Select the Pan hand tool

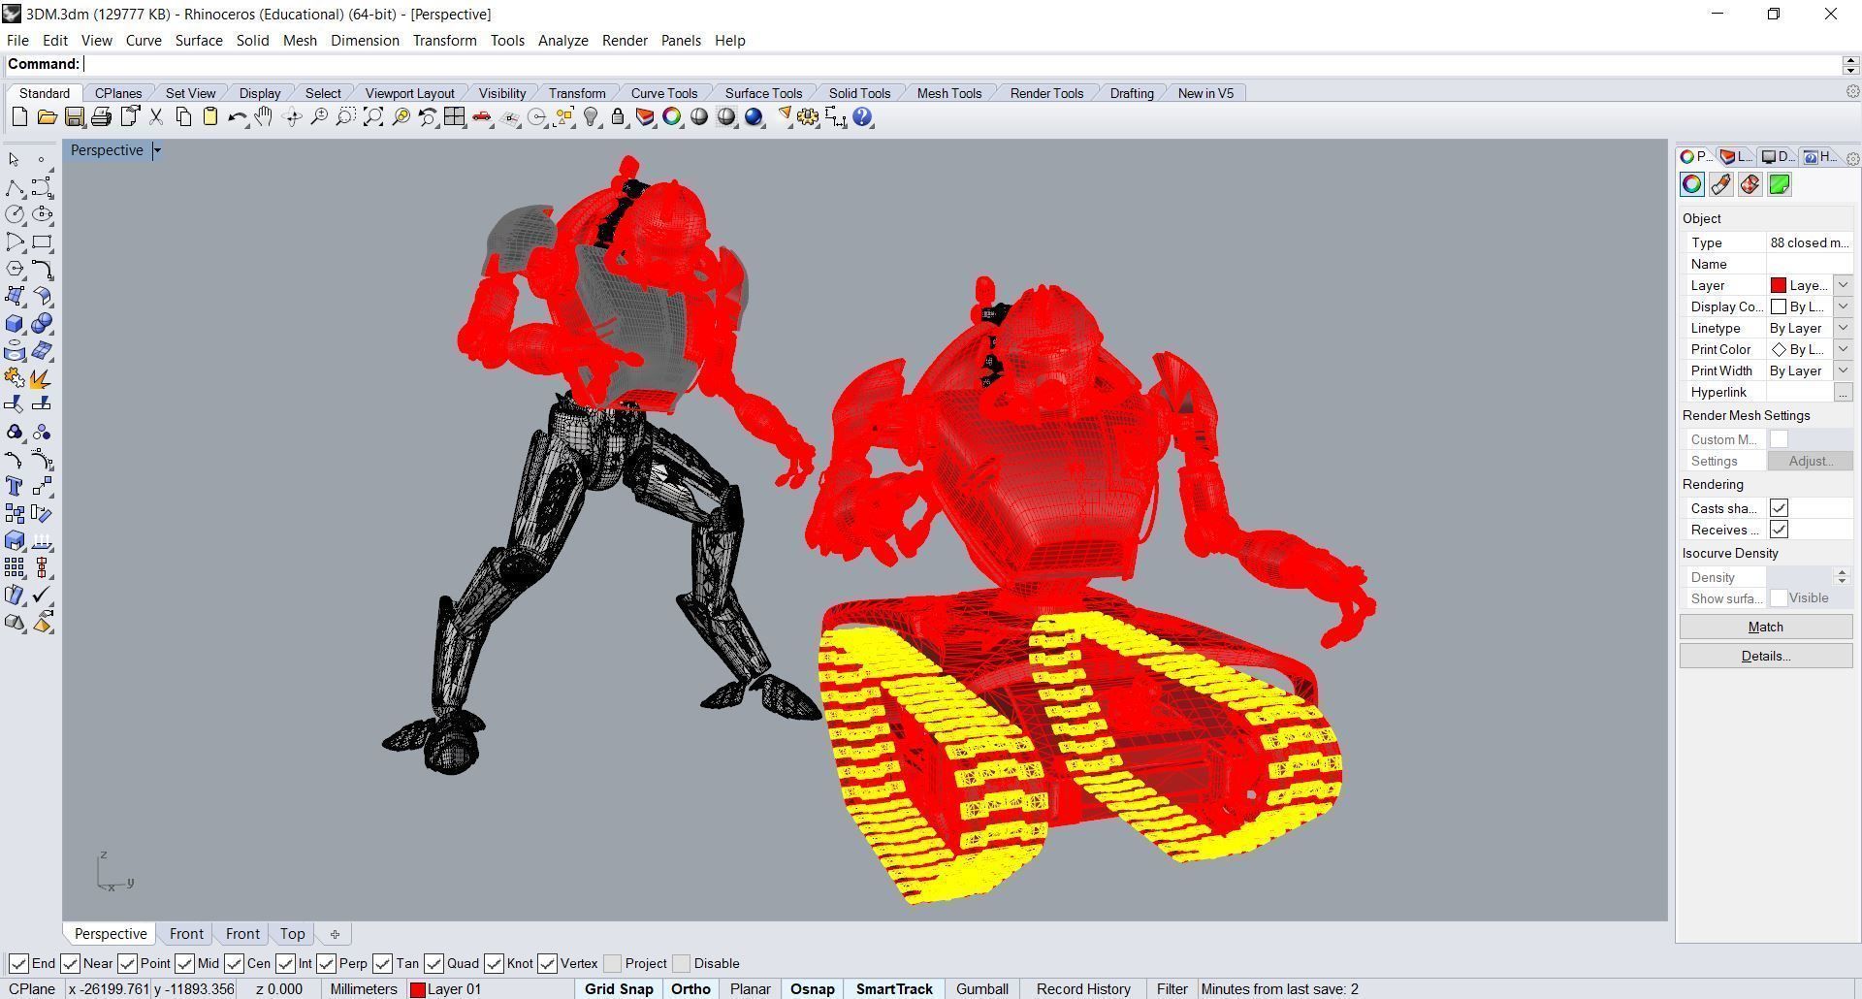[x=264, y=117]
